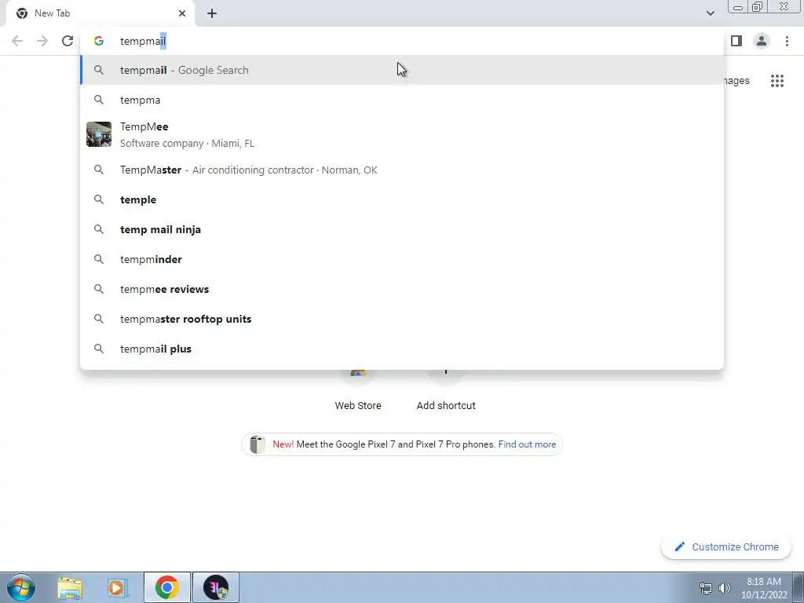
Task: Click the taskbar clock showing 8:18 AM
Action: (764, 588)
